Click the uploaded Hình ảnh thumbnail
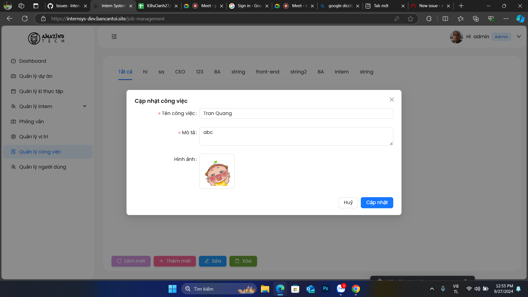This screenshot has width=528, height=297. click(217, 171)
